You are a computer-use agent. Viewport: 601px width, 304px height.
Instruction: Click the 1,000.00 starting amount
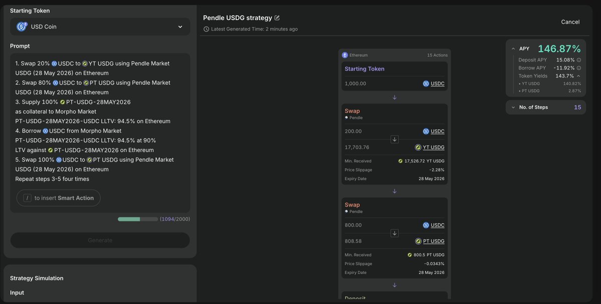click(x=355, y=83)
